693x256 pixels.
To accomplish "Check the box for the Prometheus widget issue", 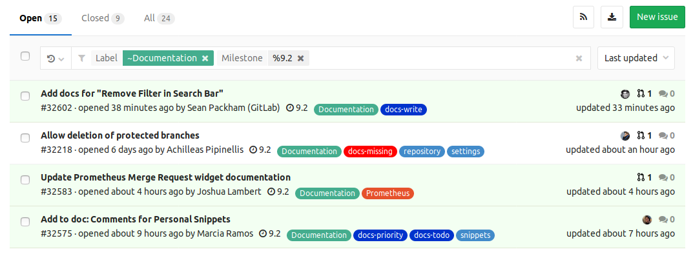I will click(25, 180).
